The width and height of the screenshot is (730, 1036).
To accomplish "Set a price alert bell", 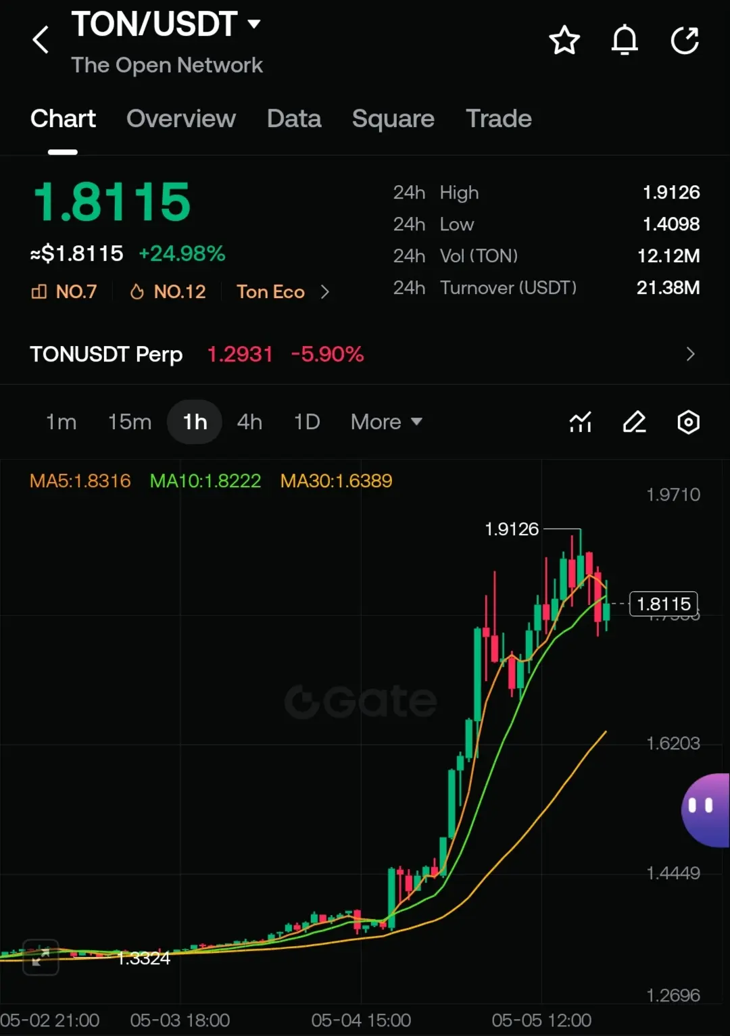I will [625, 40].
